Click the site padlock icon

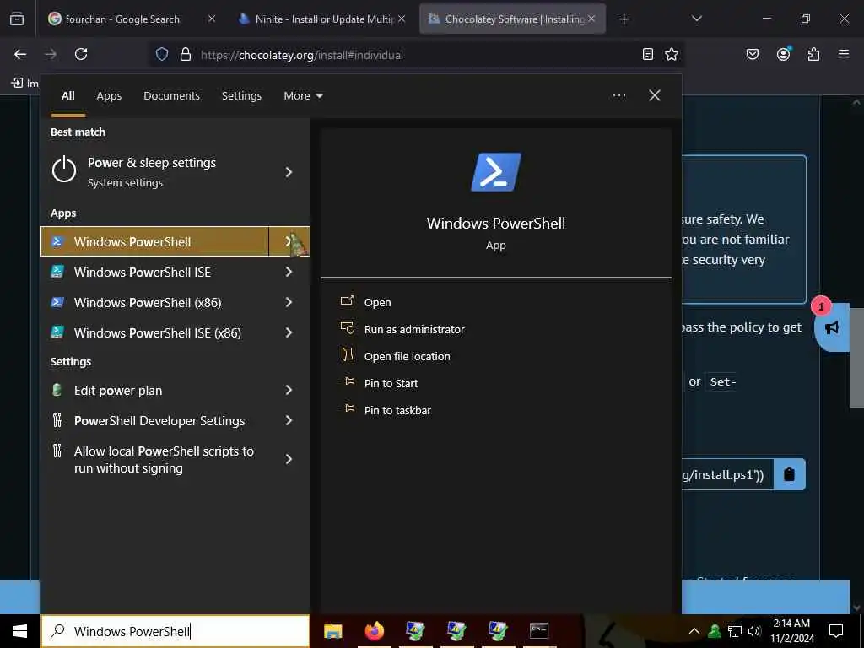(x=186, y=55)
